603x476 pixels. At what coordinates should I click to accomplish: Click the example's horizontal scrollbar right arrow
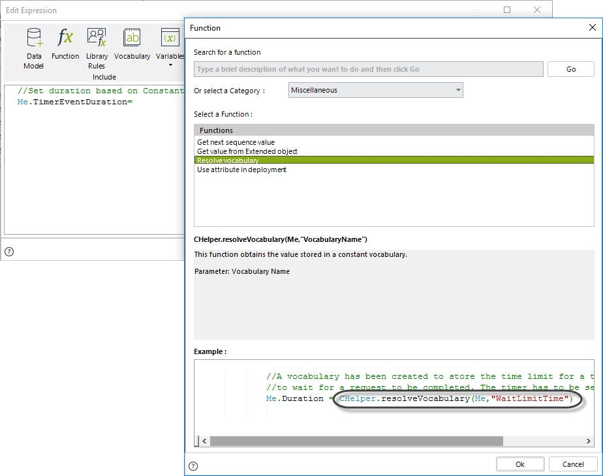coord(588,441)
